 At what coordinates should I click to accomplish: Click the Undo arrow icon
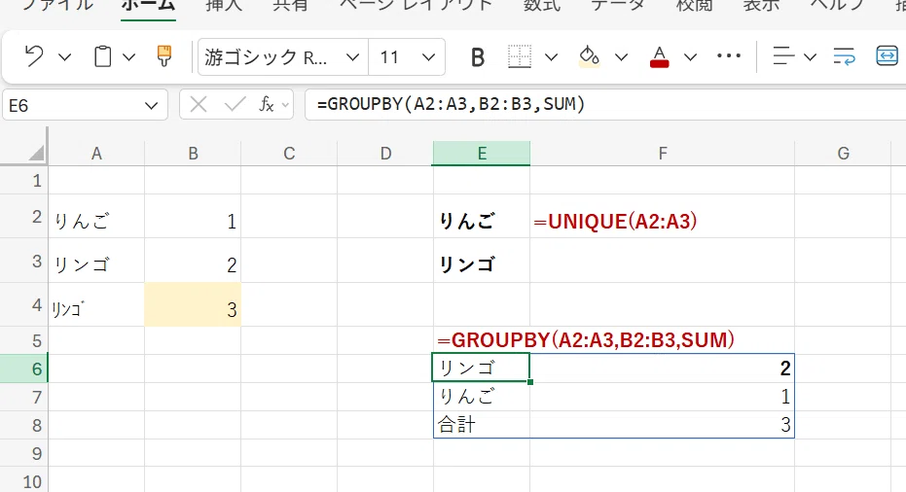coord(33,56)
